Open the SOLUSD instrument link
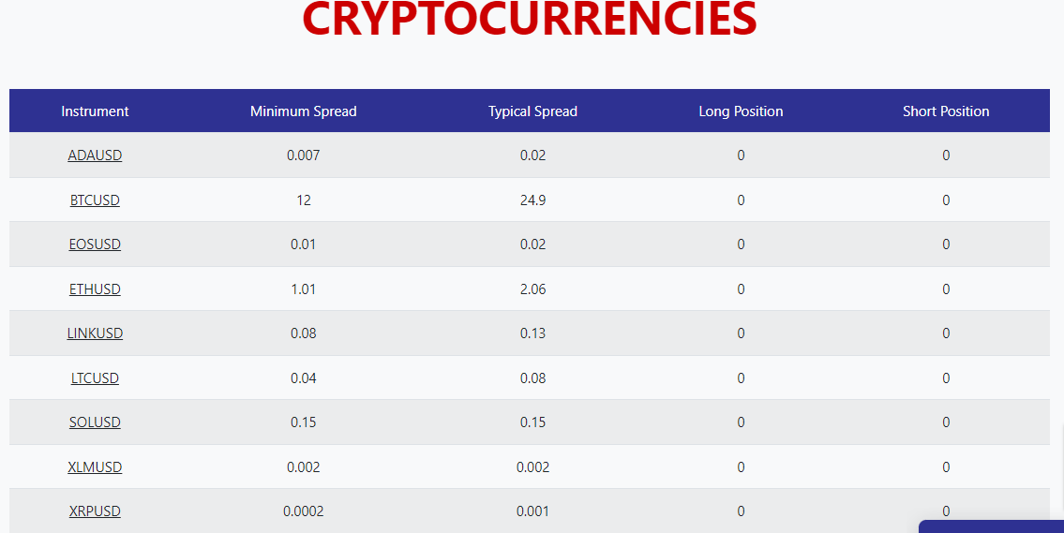Screen dimensions: 1064x533 [x=95, y=422]
